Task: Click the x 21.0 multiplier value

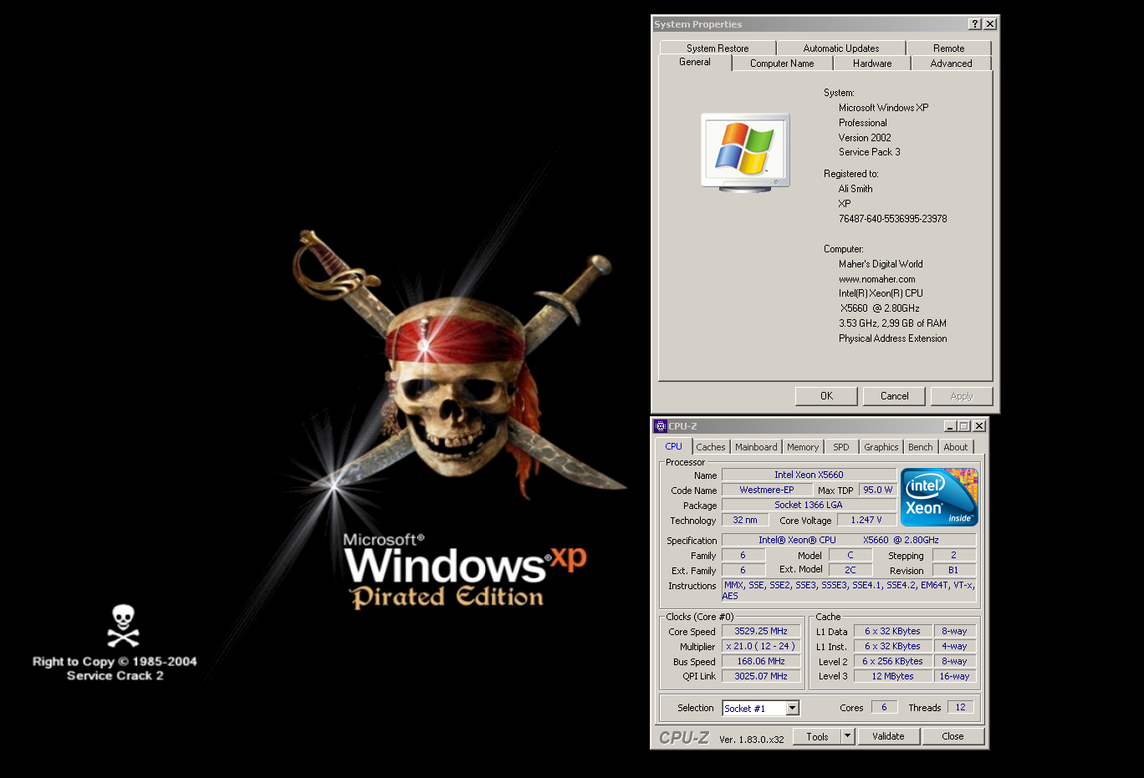Action: pyautogui.click(x=761, y=646)
